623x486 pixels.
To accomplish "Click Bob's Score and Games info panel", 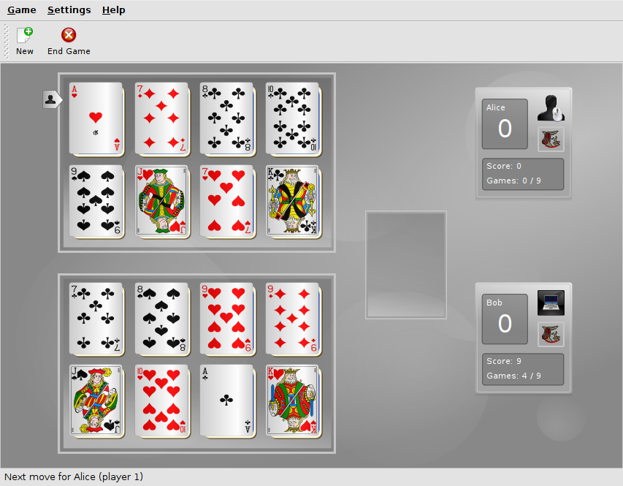I will pos(523,369).
